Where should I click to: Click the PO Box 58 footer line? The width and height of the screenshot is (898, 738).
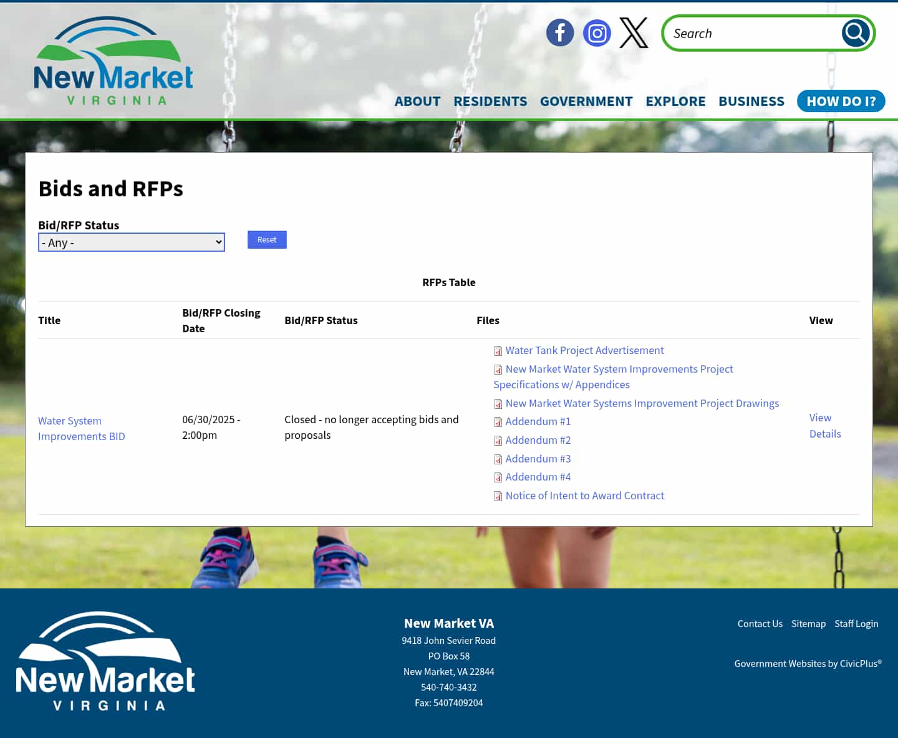click(449, 656)
